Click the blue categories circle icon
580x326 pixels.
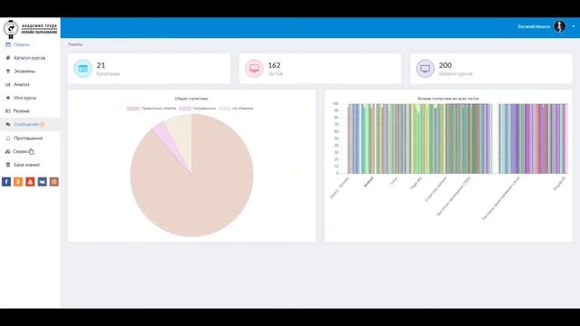pos(82,69)
